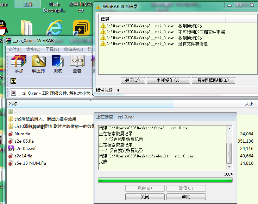The width and height of the screenshot is (258, 204).
Task: Click the first warning icon in diagnostic list
Action: [103, 26]
